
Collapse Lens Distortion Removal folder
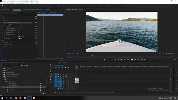[3, 76]
